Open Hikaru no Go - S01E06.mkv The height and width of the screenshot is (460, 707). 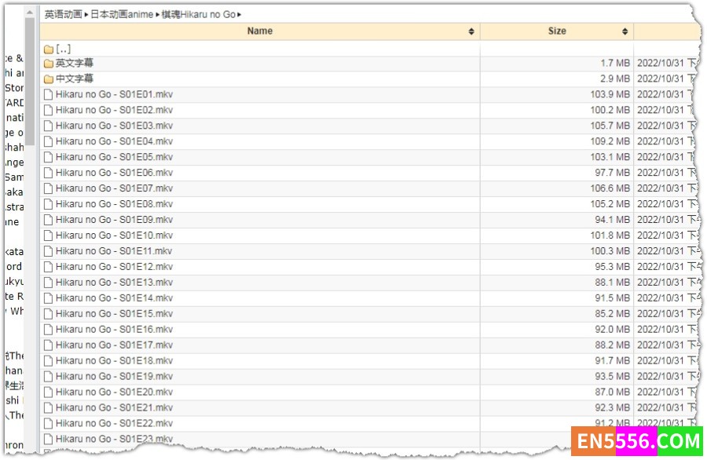114,173
